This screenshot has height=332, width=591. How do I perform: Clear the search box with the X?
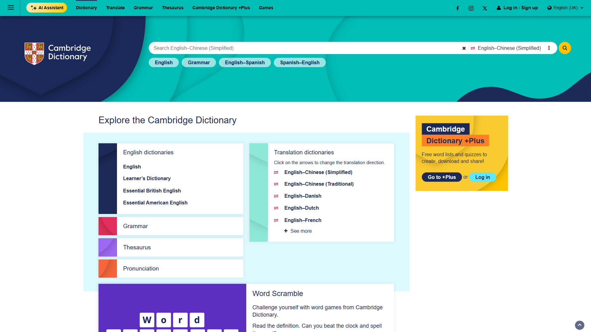[x=464, y=48]
